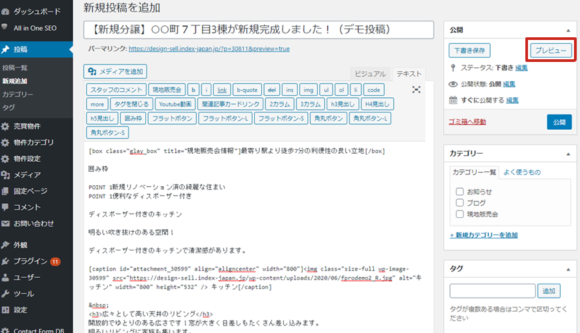
Task: Click the ゴミ箱へ移動 trash link
Action: [467, 122]
